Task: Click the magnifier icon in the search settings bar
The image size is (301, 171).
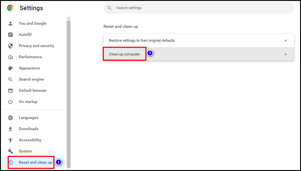Action: (109, 8)
